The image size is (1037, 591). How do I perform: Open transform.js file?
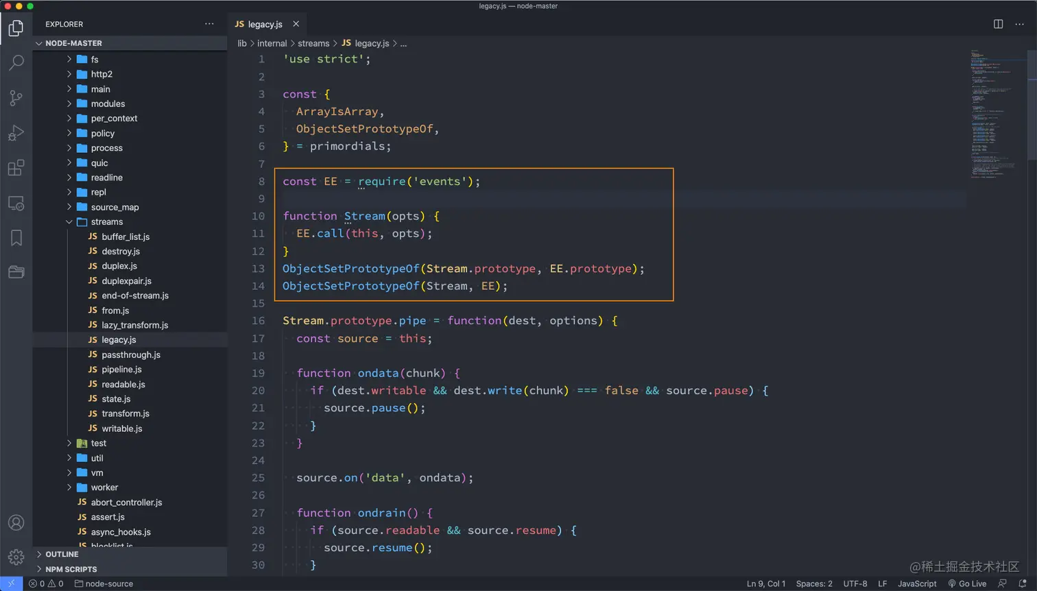click(x=130, y=414)
